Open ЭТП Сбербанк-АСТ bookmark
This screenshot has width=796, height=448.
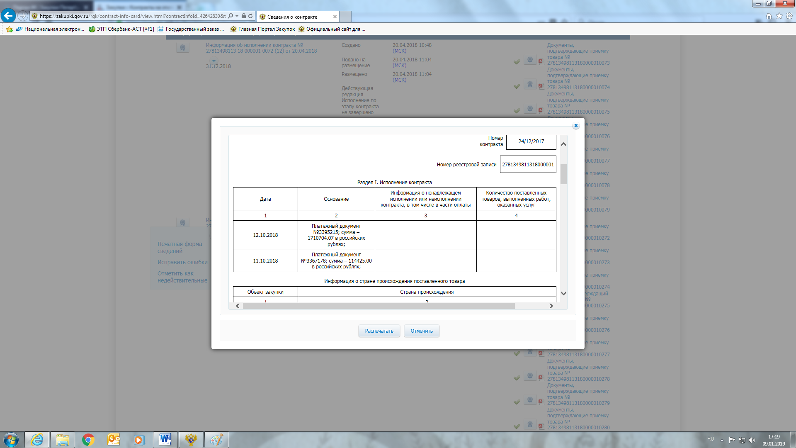(121, 29)
